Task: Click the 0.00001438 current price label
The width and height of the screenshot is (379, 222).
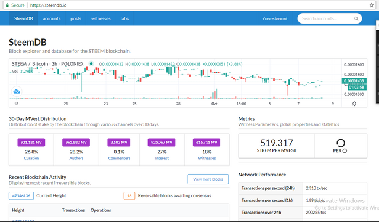Action: point(354,81)
